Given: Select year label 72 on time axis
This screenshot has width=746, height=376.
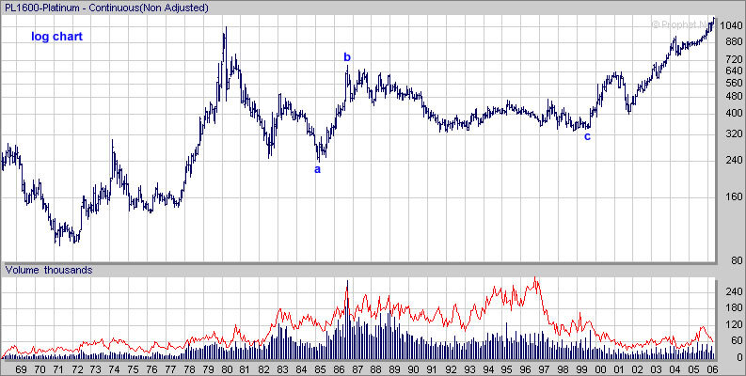Looking at the screenshot, I should pos(76,369).
